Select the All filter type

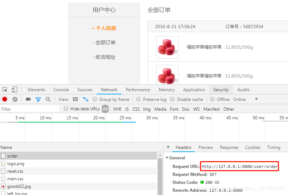pos(105,109)
